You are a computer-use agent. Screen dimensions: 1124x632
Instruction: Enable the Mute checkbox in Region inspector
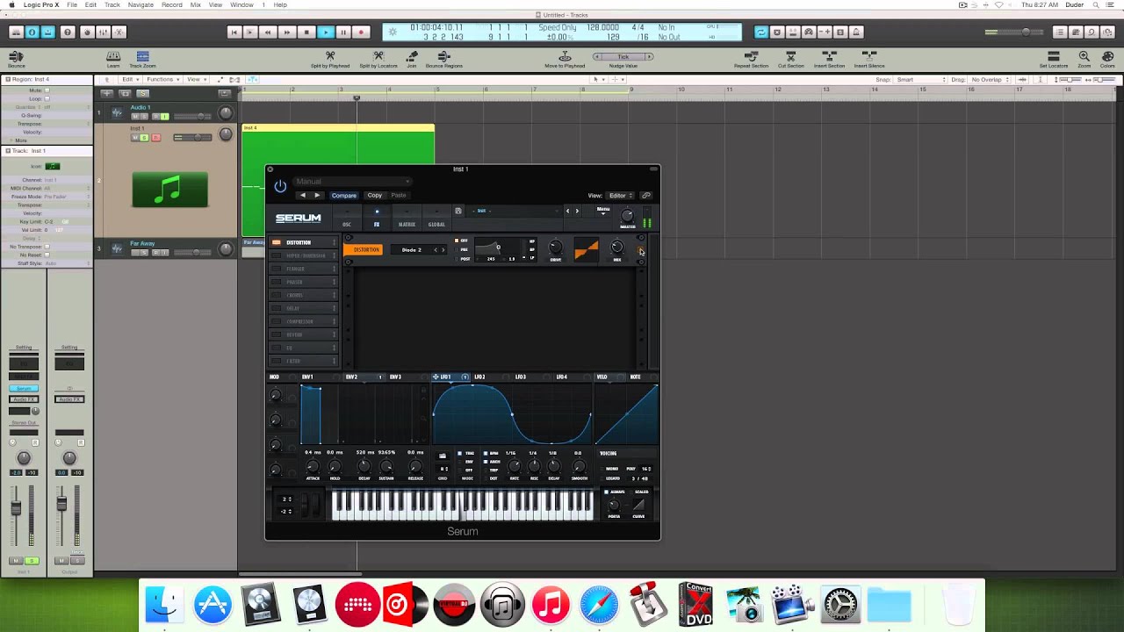tap(47, 90)
